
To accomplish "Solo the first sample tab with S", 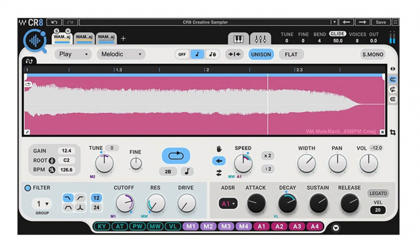I will coord(56,31).
